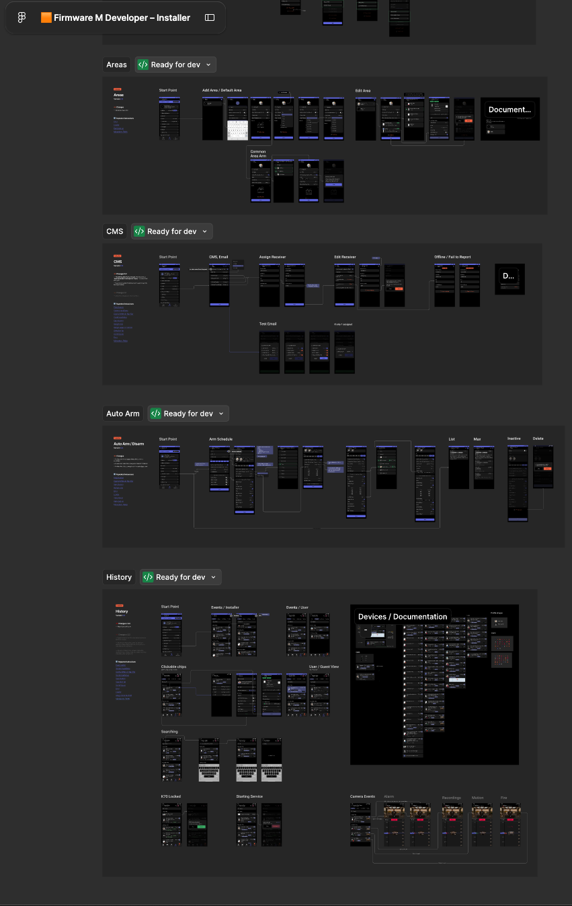The width and height of the screenshot is (572, 906).
Task: Select the Auto Arm section label
Action: click(123, 414)
